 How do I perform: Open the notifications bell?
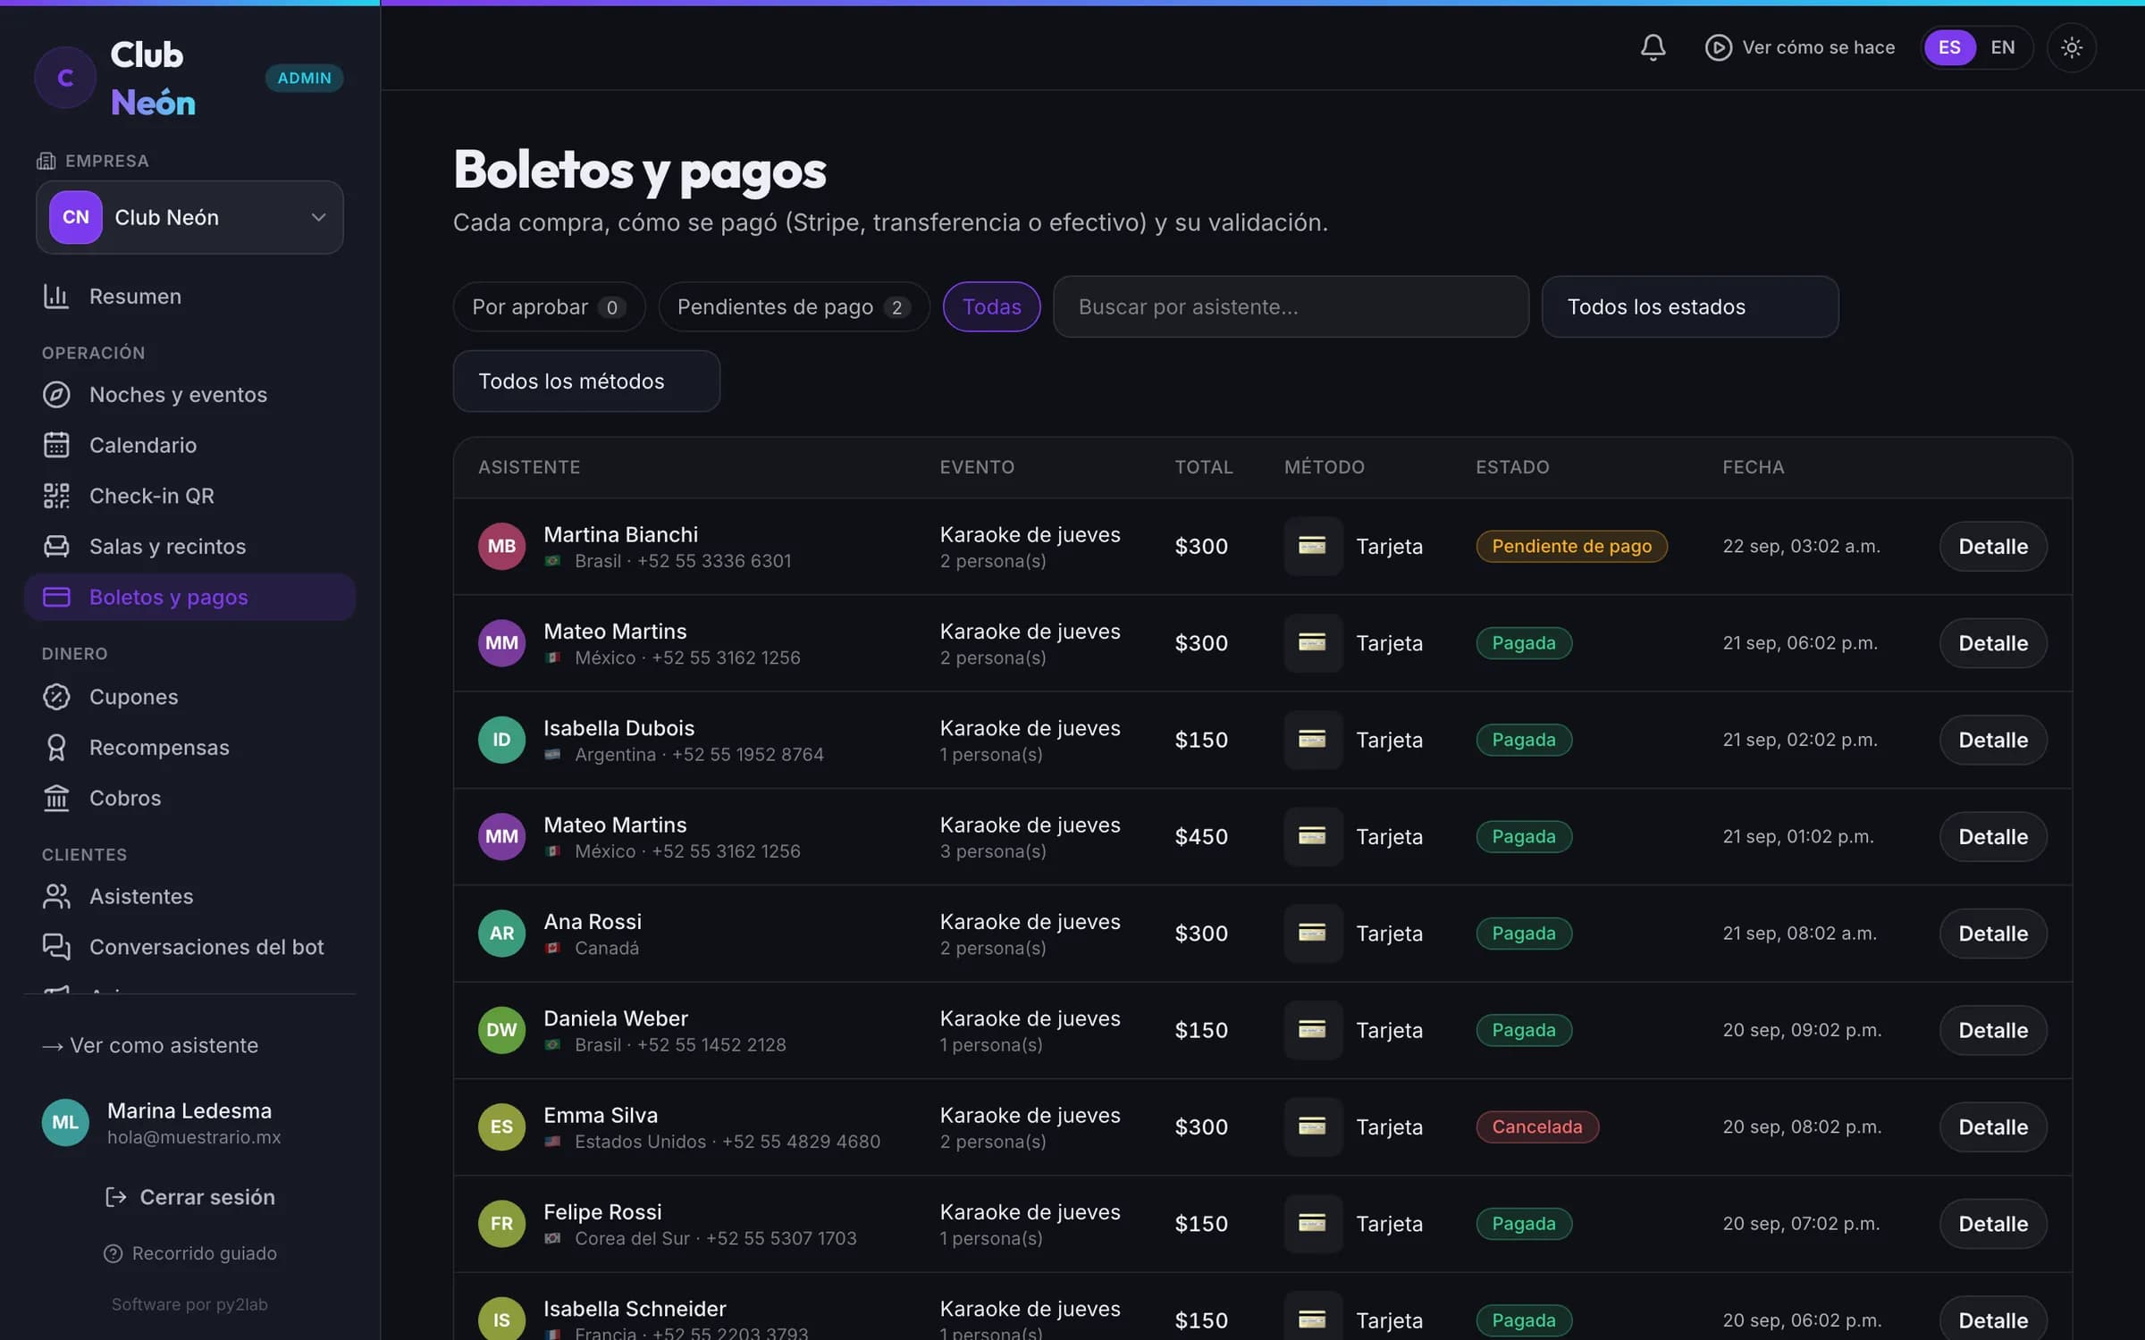pos(1653,47)
